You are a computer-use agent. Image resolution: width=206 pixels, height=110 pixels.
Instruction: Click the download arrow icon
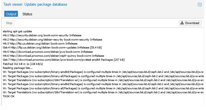pos(182,23)
